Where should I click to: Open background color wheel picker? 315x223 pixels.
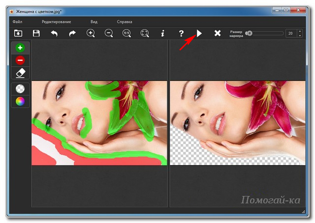coord(20,101)
